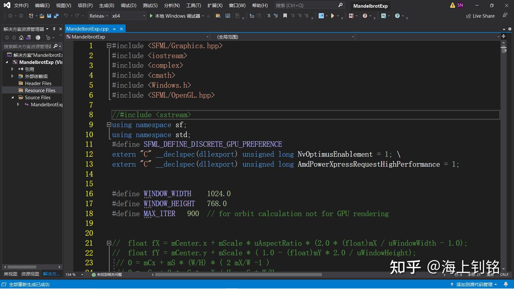Toggle auto-hide pin for Solution Explorer
The height and width of the screenshot is (289, 514).
(x=54, y=29)
